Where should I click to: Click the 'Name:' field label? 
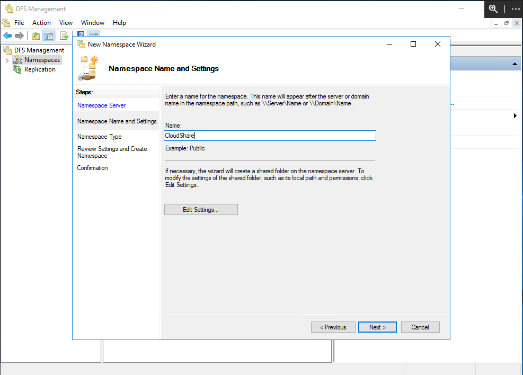click(x=173, y=126)
